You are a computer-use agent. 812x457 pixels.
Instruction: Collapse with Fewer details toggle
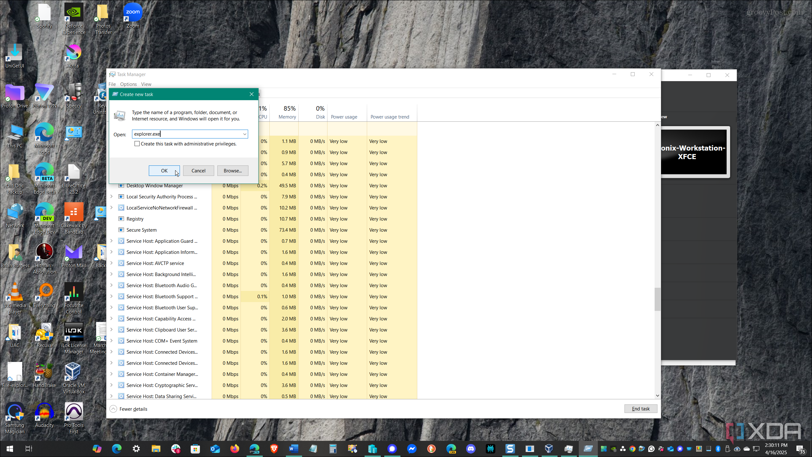tap(129, 409)
